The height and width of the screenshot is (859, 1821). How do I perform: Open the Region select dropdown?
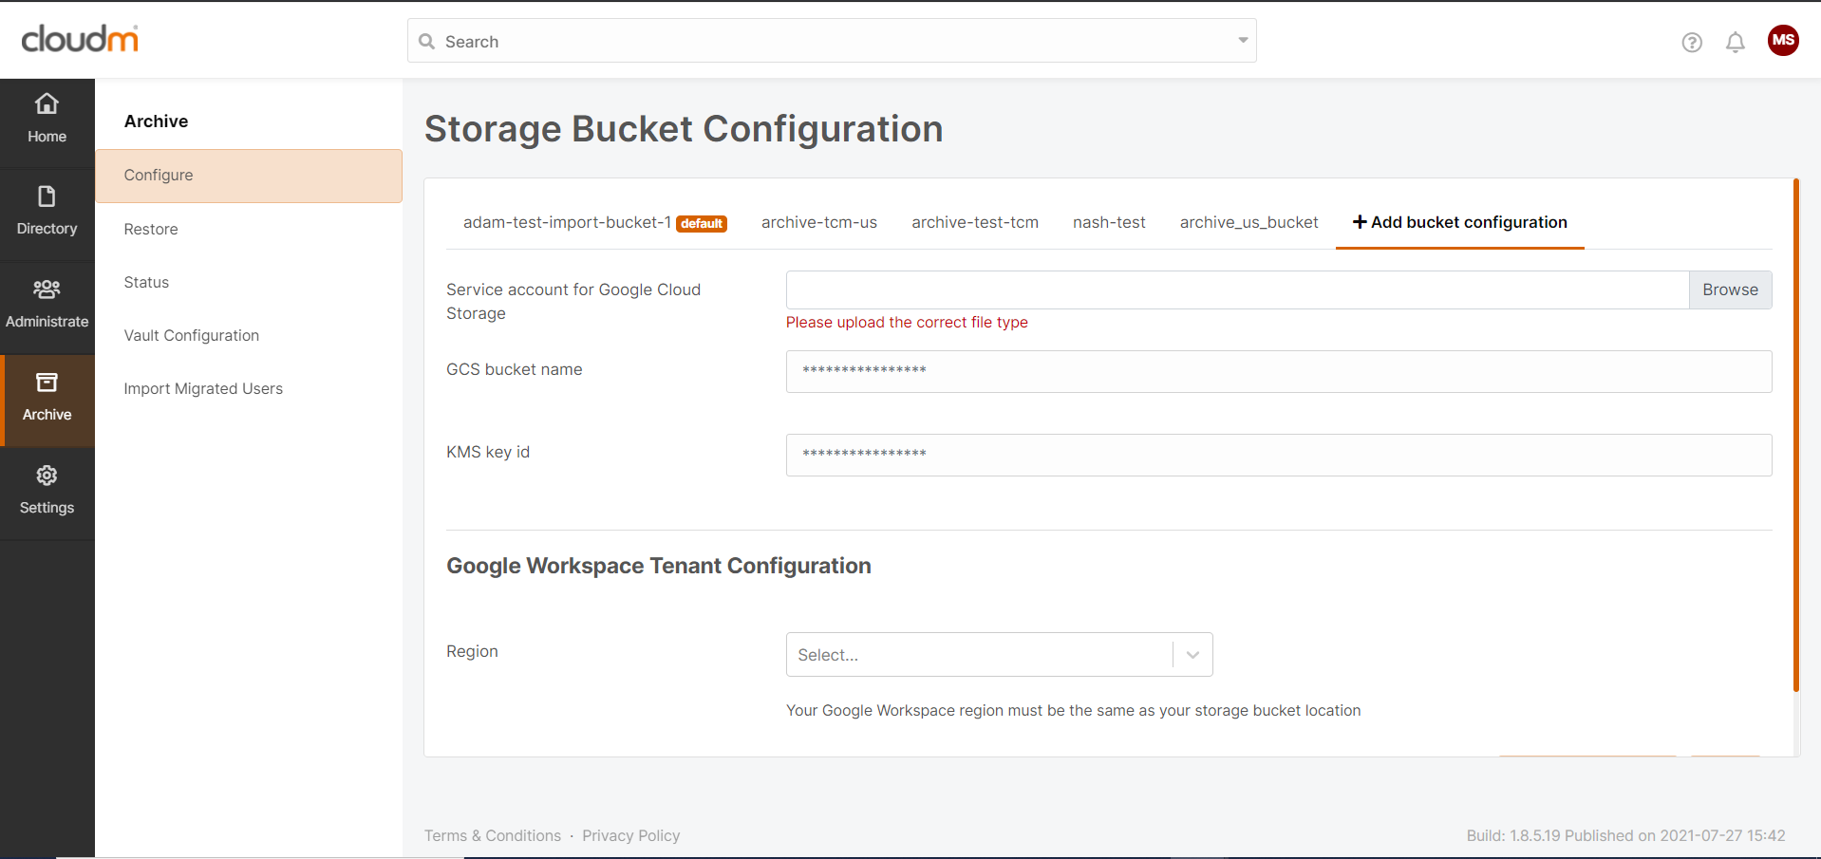tap(999, 655)
